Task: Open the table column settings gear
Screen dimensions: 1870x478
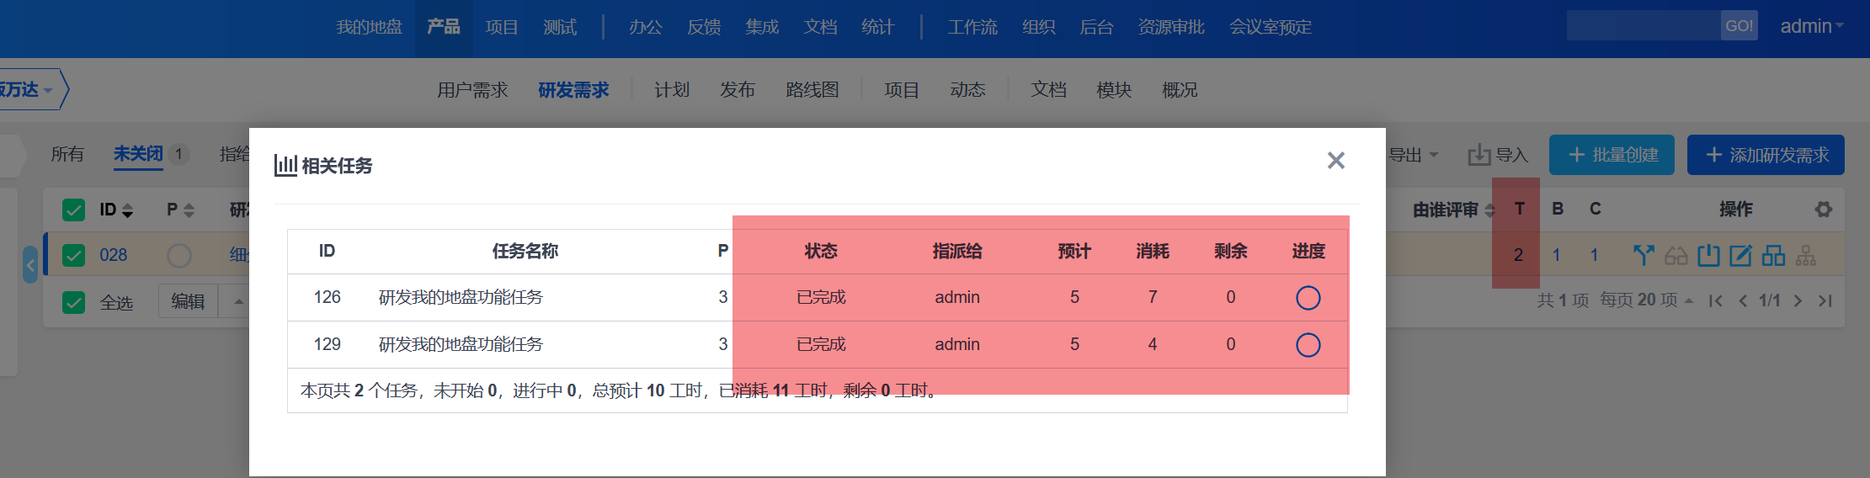Action: pyautogui.click(x=1823, y=210)
